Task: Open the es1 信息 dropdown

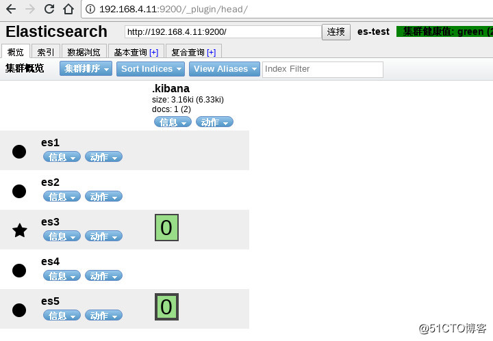Action: (x=62, y=157)
